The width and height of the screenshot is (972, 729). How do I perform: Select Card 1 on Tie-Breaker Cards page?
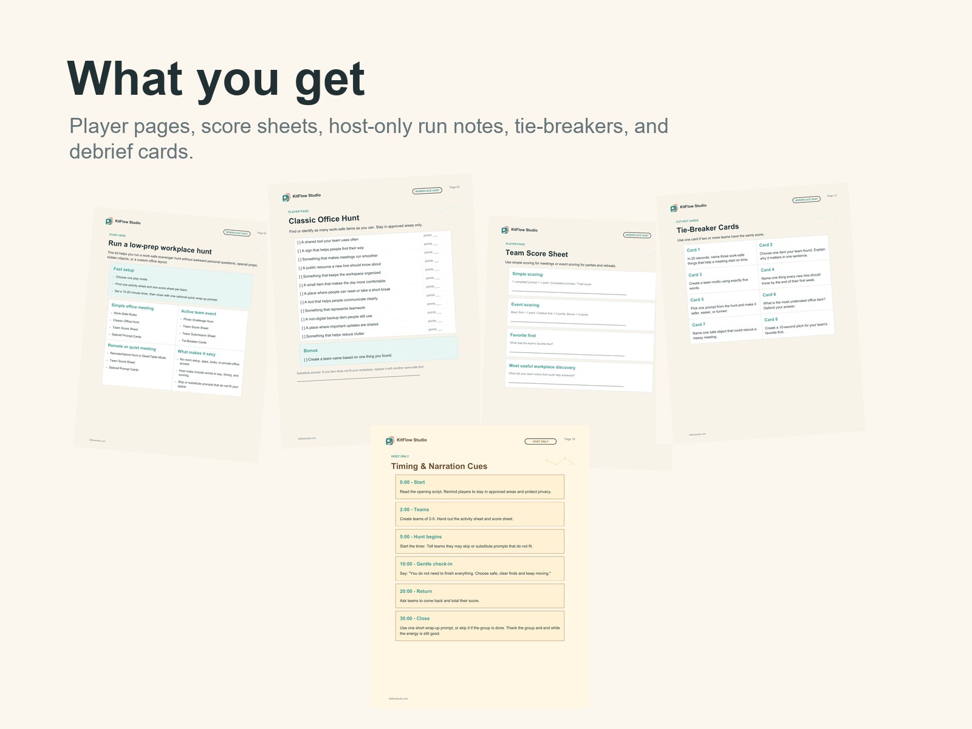tap(720, 255)
